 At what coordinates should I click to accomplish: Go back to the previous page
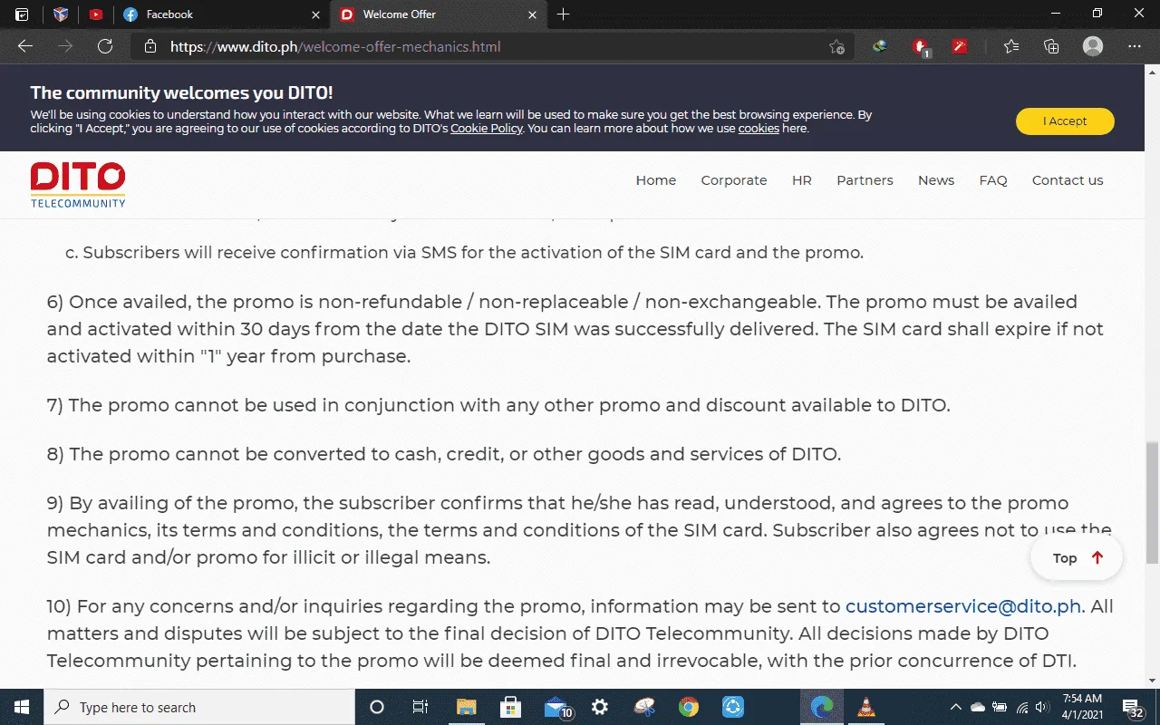click(x=25, y=47)
